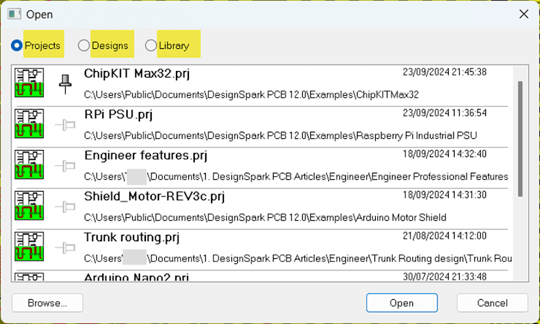
Task: Unpin the ChipKIT Max32.prj entry
Action: tap(65, 84)
